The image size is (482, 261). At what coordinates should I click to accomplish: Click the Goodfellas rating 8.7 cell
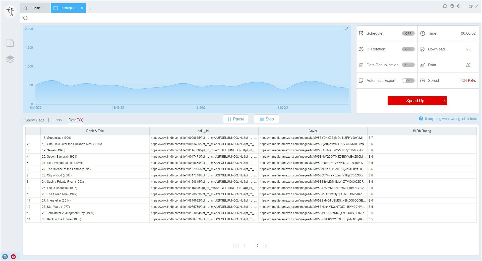[422, 138]
